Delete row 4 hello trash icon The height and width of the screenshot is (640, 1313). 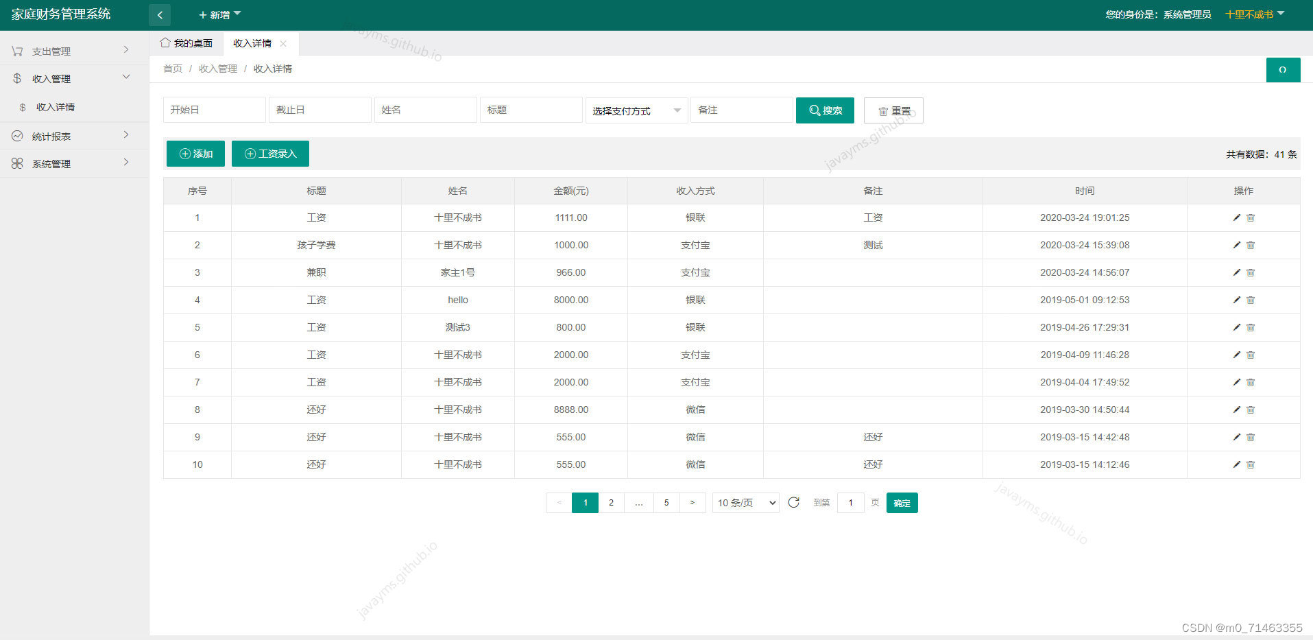[1251, 300]
